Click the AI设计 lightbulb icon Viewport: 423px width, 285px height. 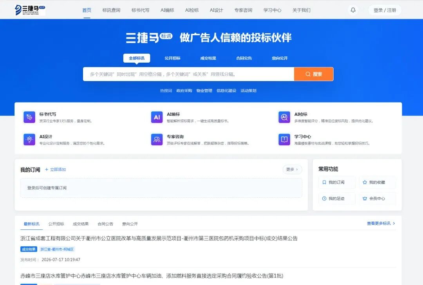(29, 139)
